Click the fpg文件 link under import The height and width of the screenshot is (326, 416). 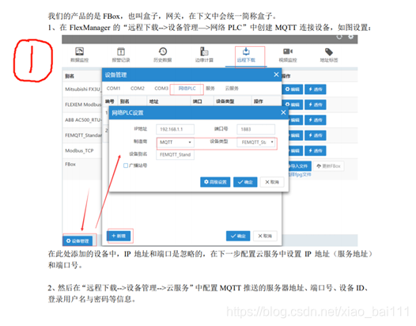300,174
